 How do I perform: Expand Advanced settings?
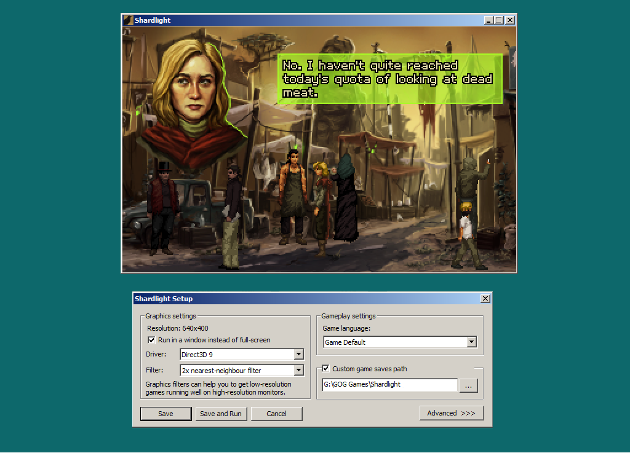[452, 413]
